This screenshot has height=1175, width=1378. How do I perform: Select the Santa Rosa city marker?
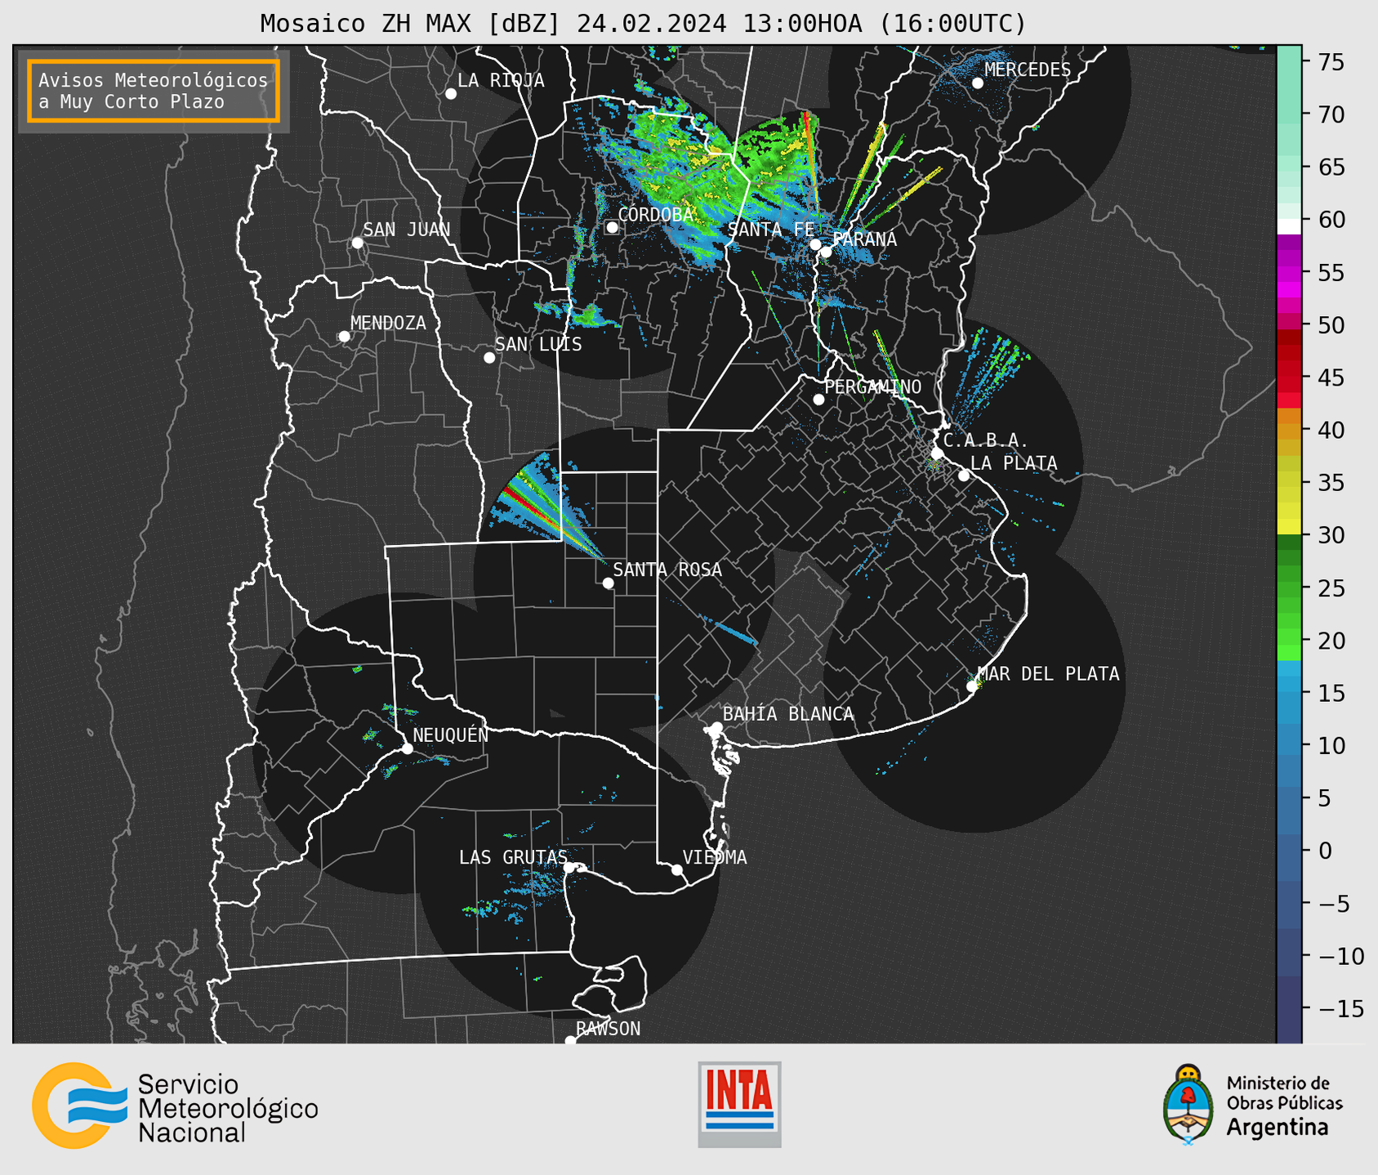[608, 583]
